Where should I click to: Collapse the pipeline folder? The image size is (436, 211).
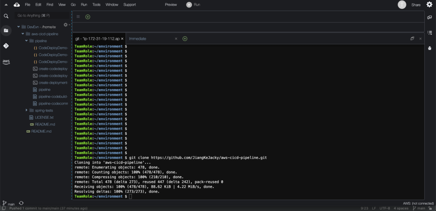point(27,41)
